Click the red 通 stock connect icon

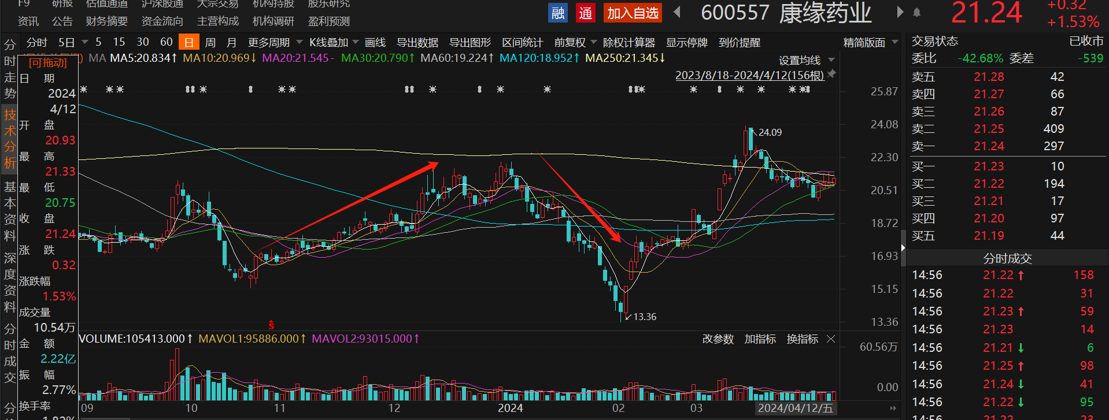tap(586, 13)
